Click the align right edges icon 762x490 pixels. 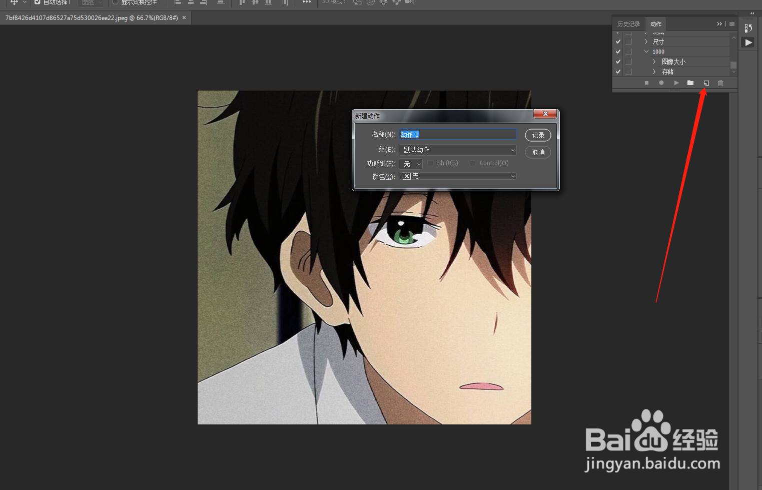coord(203,2)
